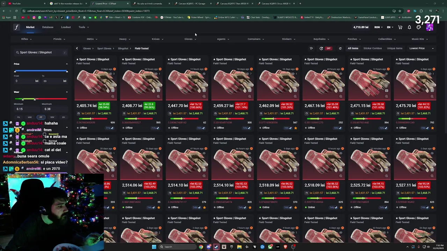
Task: Toggle the 73% badge on the 2,467.16 lei card
Action: pos(338,128)
